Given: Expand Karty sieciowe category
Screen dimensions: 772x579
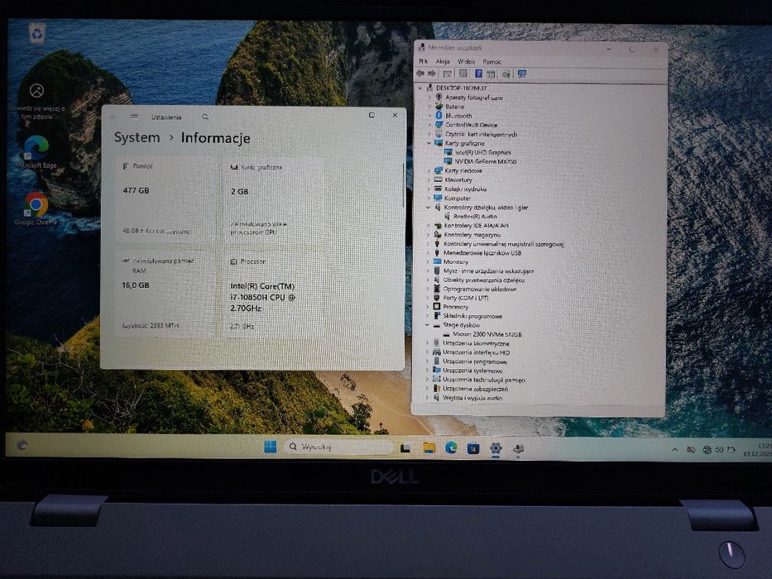Looking at the screenshot, I should [x=429, y=171].
